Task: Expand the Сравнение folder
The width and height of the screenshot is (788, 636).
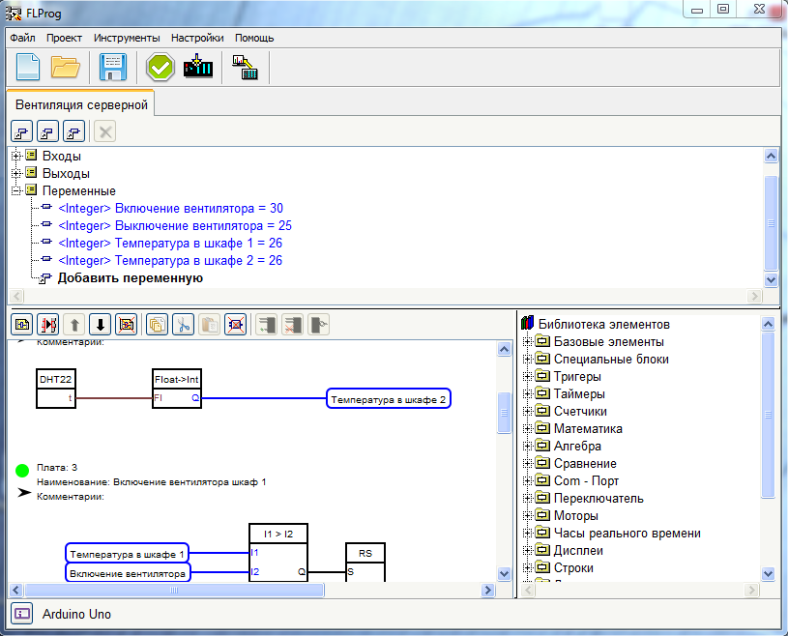Action: [527, 463]
